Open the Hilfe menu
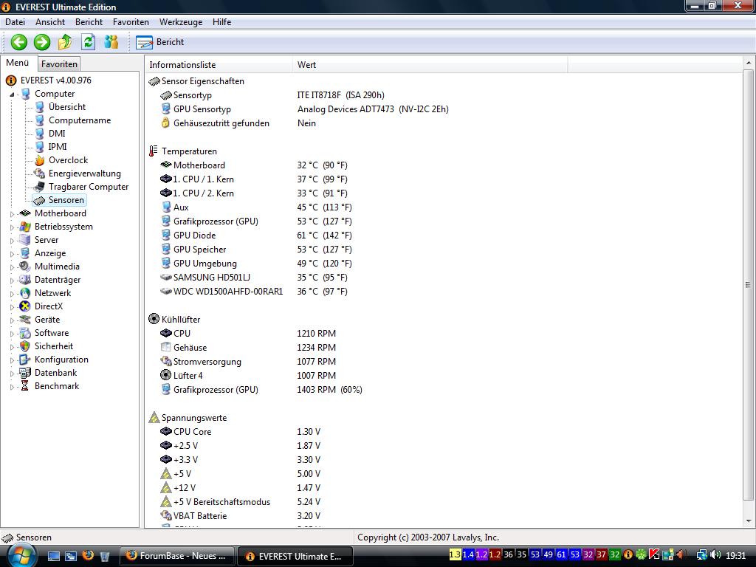 221,22
